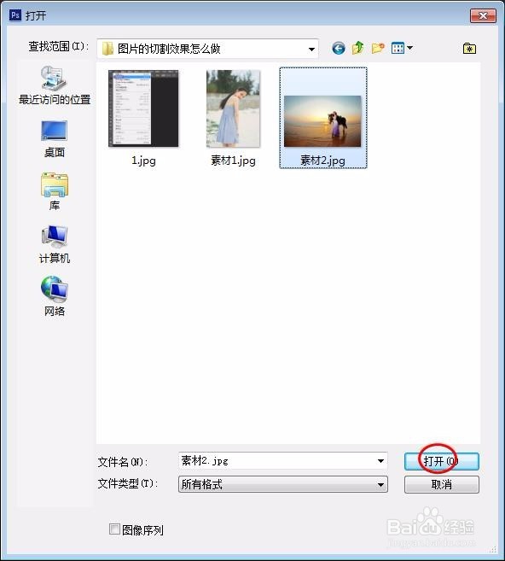Viewport: 505px width, 561px height.
Task: Select the 素材2.jpg thumbnail
Action: [x=322, y=121]
